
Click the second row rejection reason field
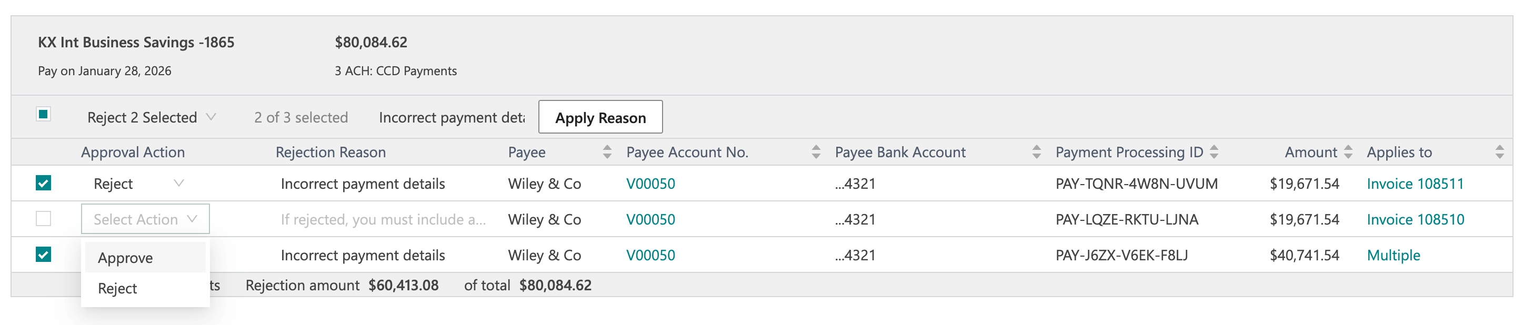[x=383, y=219]
